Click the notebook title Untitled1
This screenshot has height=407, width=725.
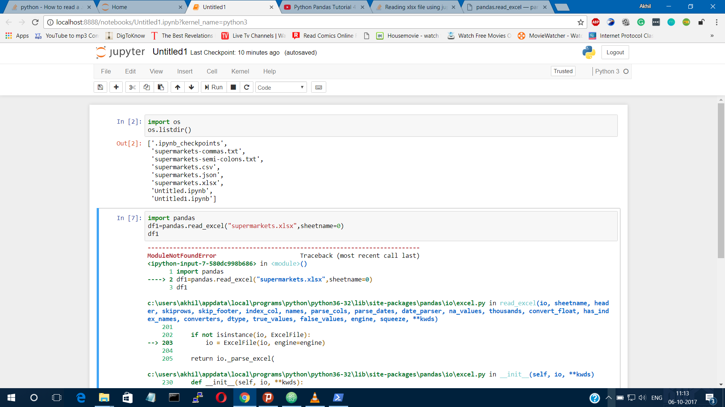[170, 52]
